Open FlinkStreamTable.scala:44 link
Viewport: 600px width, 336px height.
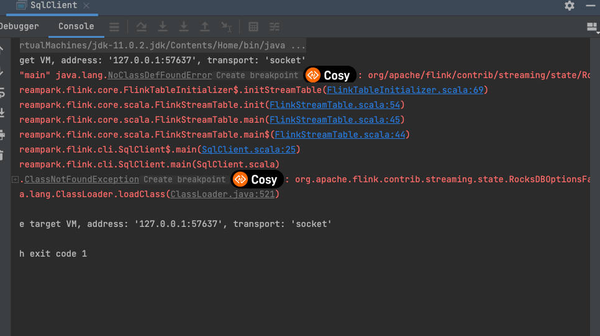pos(340,135)
